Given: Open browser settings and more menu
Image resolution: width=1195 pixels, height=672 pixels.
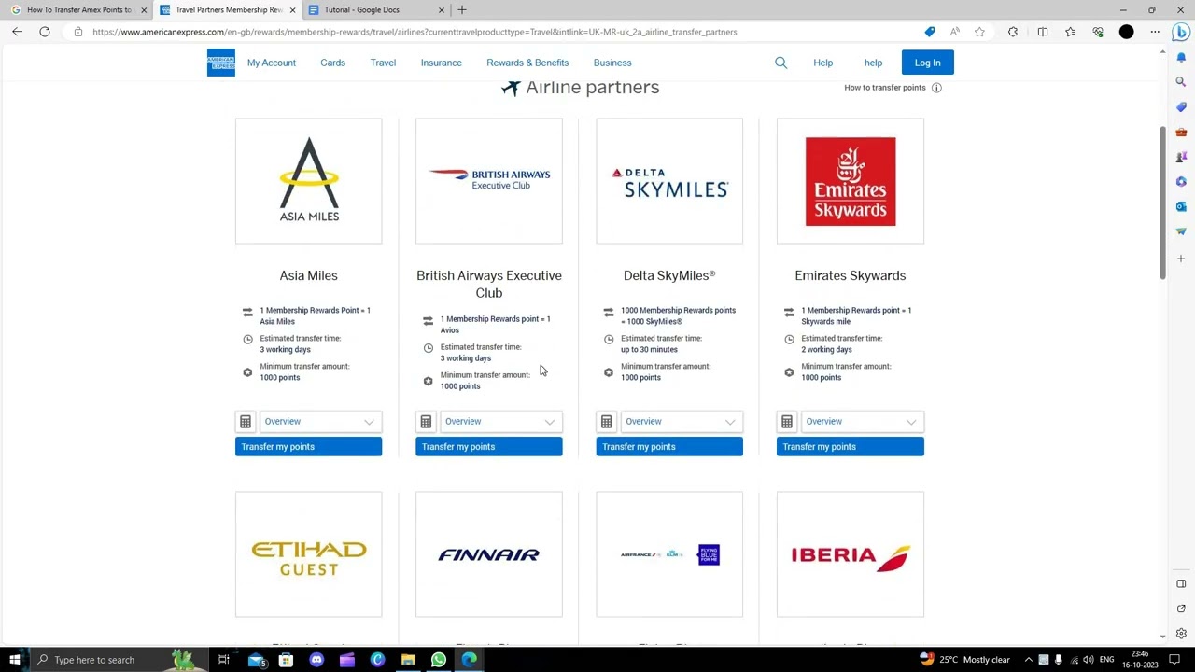Looking at the screenshot, I should [x=1155, y=32].
